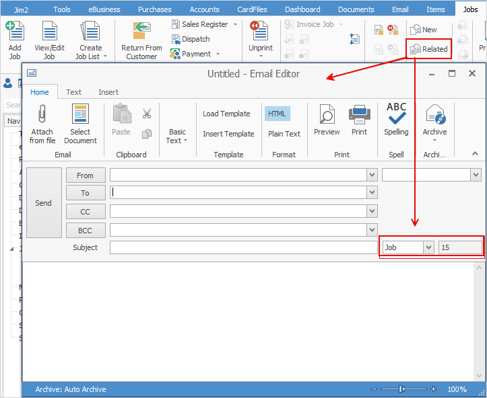Open the Sales Register
The width and height of the screenshot is (487, 398).
(x=200, y=24)
